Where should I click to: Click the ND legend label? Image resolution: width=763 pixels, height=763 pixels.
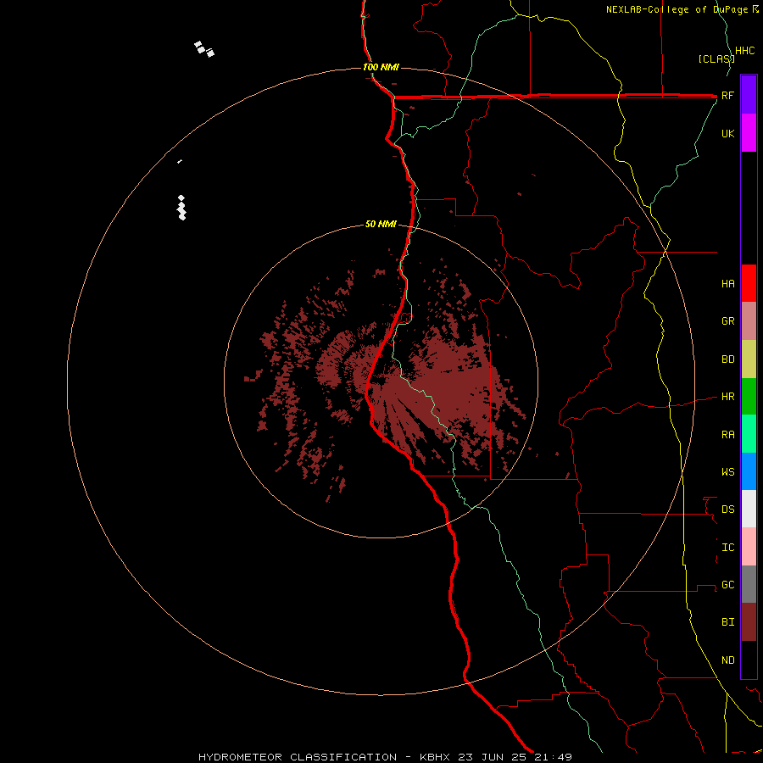(728, 660)
